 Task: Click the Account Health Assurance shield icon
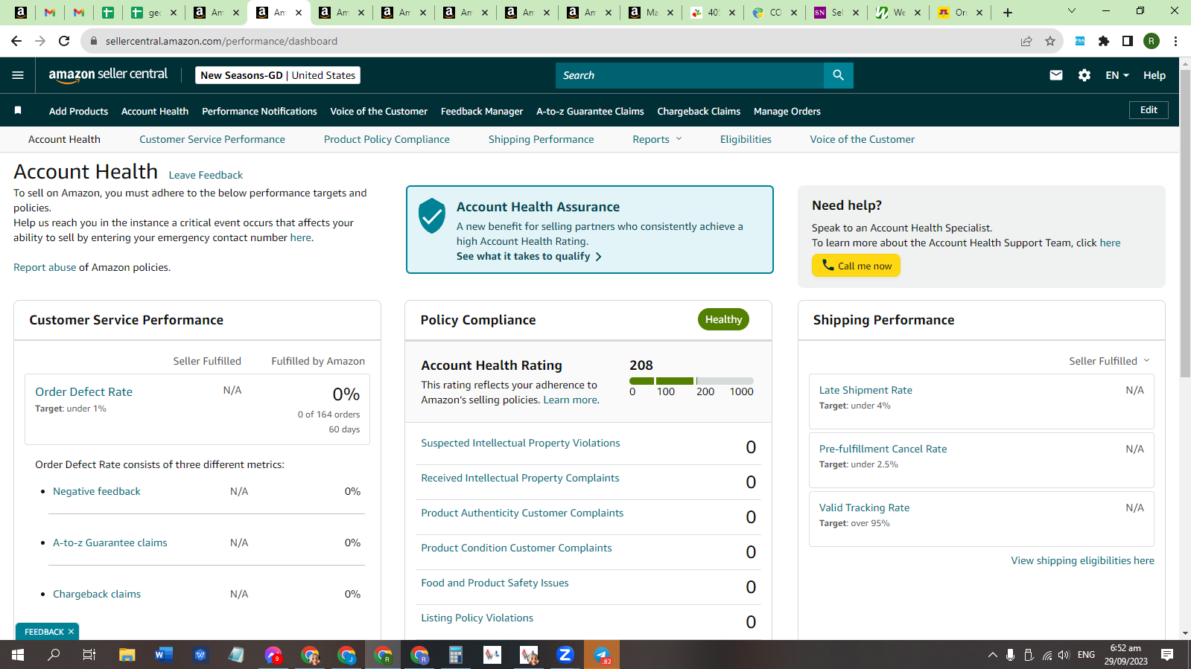tap(432, 216)
